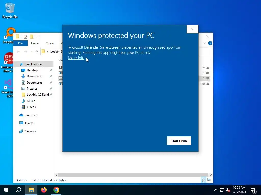261x195 pixels.
Task: Open Pictures in the navigation pane
Action: (32, 89)
